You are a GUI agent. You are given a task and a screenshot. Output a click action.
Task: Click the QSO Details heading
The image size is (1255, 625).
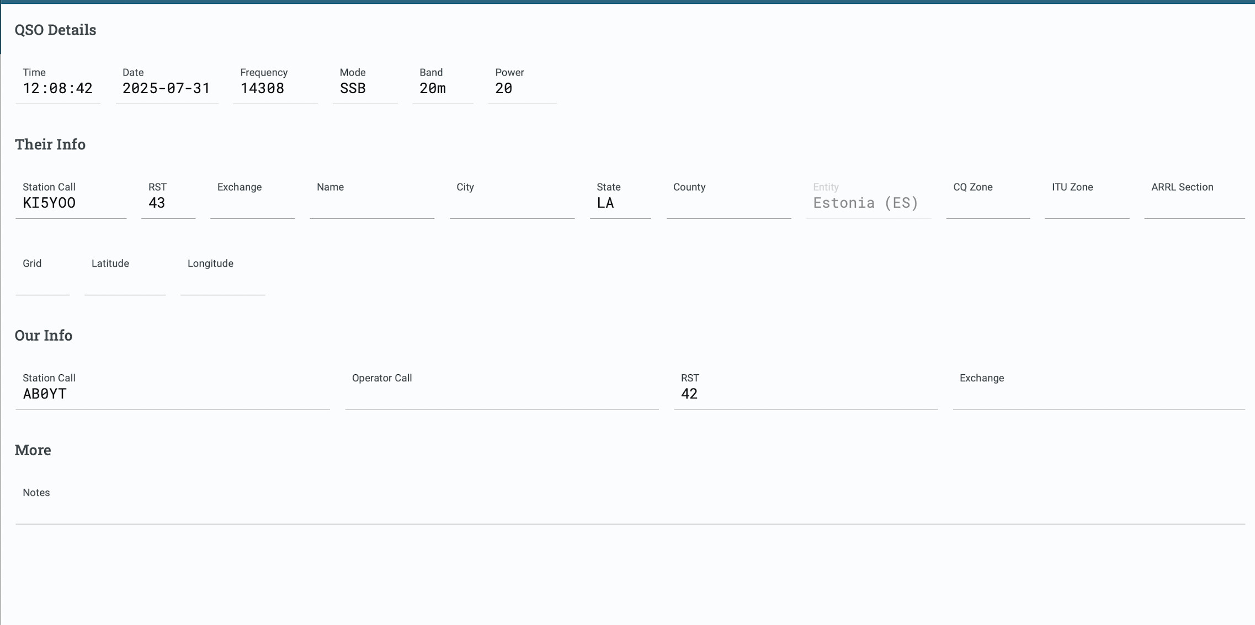pyautogui.click(x=55, y=30)
